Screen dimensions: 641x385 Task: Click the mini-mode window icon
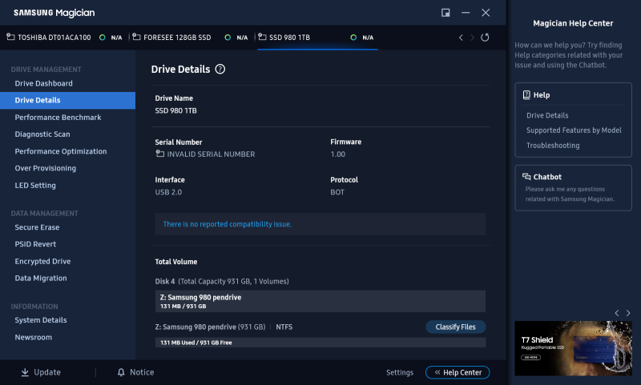[445, 13]
